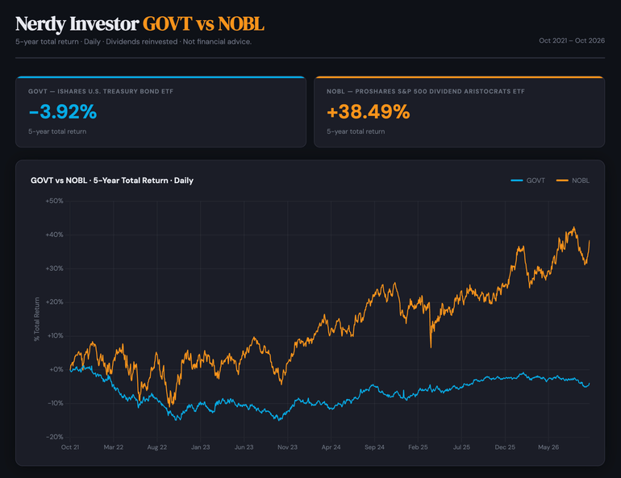The height and width of the screenshot is (478, 621).
Task: Click the Feb 25 x-axis label
Action: [x=419, y=447]
